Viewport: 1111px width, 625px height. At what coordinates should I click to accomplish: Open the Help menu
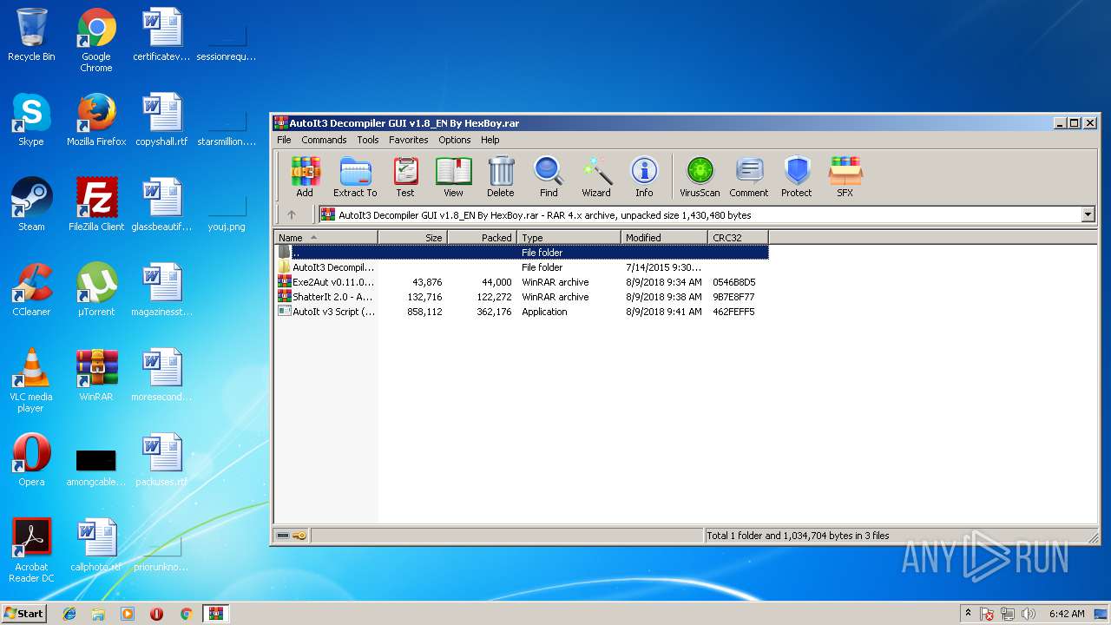[x=490, y=140]
